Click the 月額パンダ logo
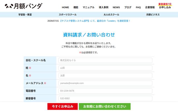178x111 pixels. pos(23,6)
